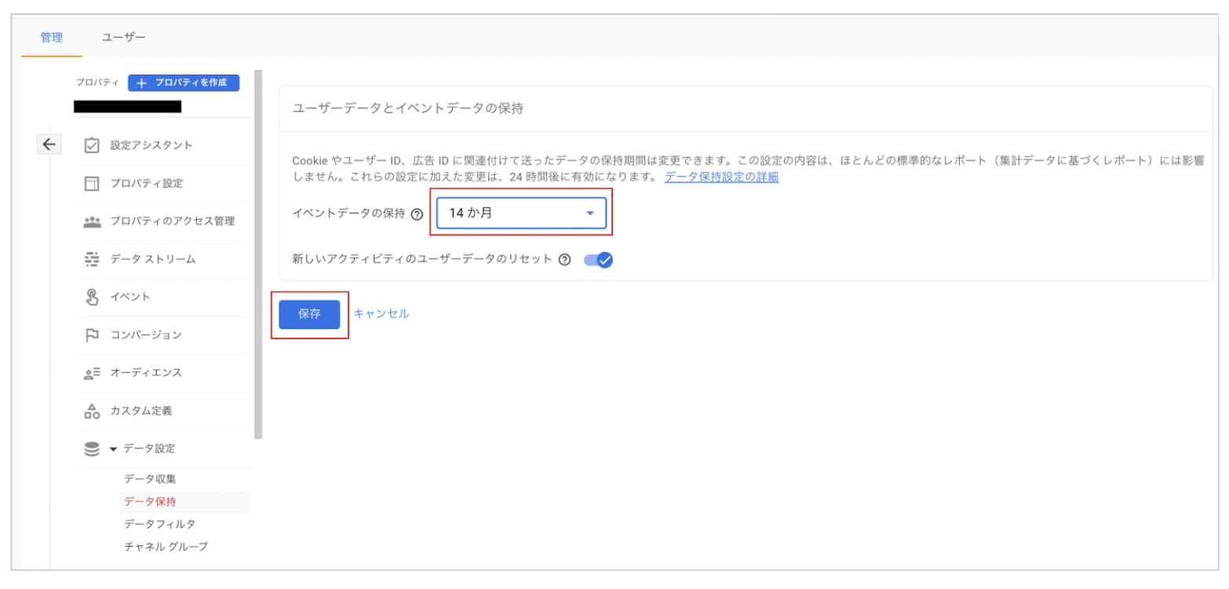The width and height of the screenshot is (1229, 589).
Task: Open 設定アシスタント menu item
Action: (151, 145)
